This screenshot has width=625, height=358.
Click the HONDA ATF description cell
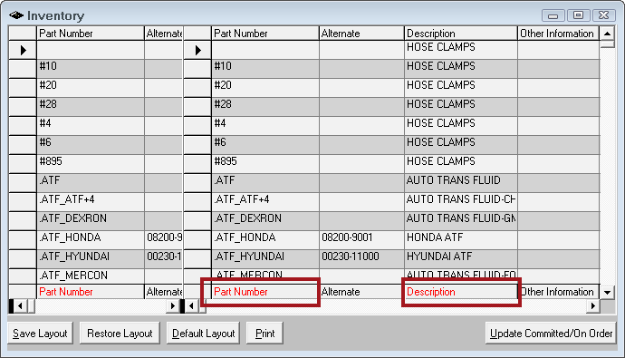pos(461,240)
